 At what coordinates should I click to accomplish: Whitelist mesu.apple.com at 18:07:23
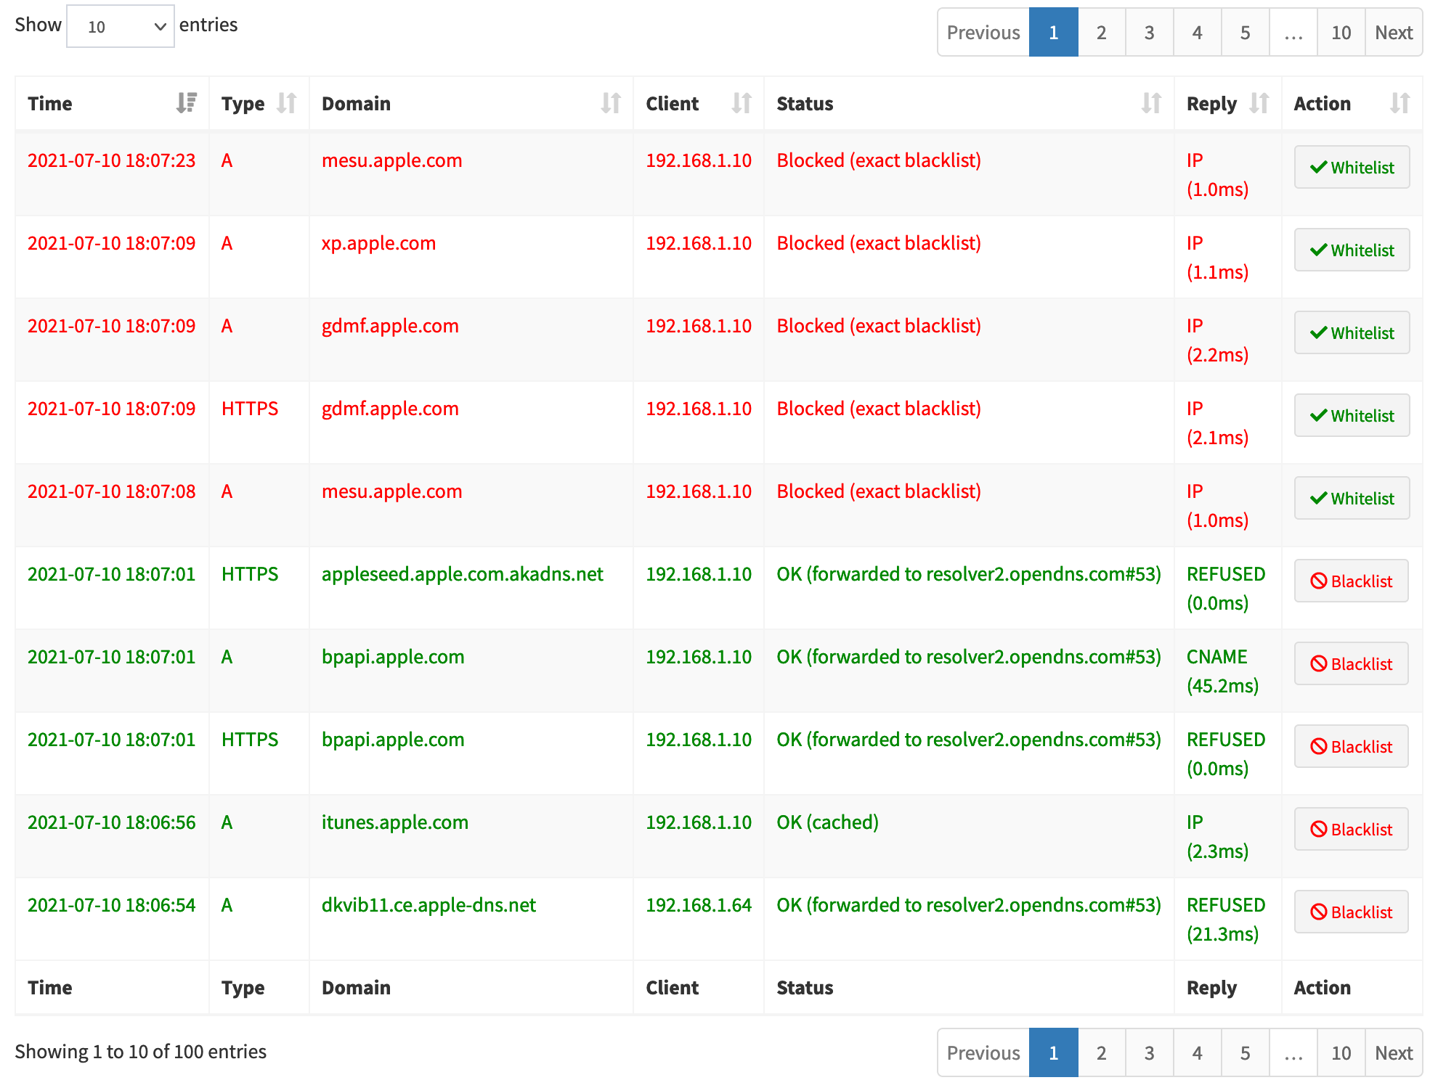pyautogui.click(x=1352, y=167)
